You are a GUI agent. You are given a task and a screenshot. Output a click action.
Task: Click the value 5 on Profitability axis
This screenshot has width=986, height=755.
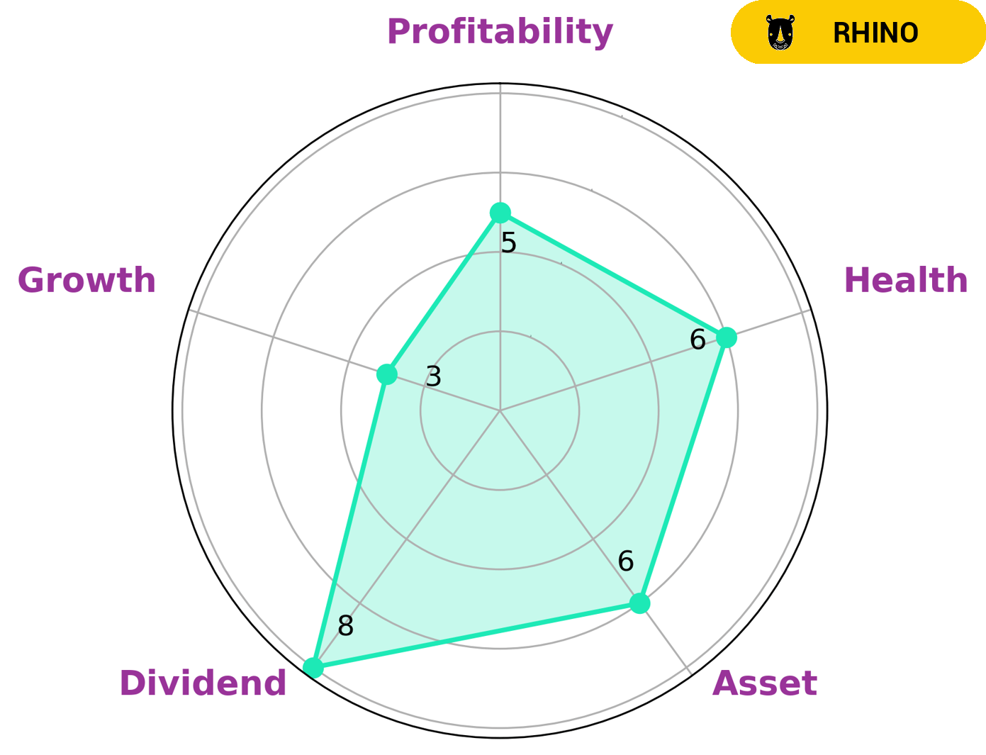click(x=509, y=243)
